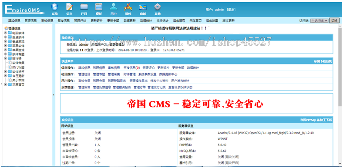
Task: Select 网站首页 in the top navigation bar
Action: (x=195, y=20)
